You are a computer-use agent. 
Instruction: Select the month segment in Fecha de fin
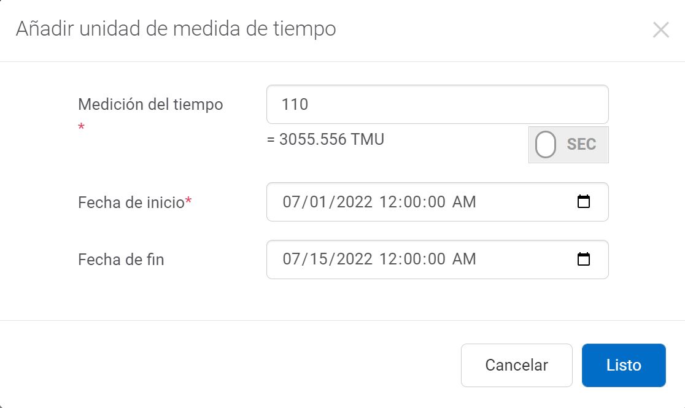click(290, 260)
